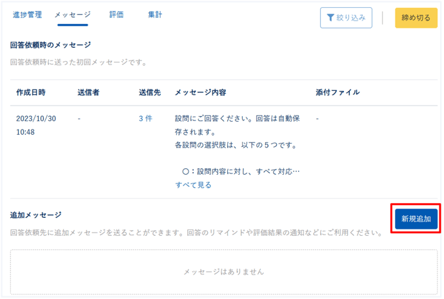Open the 3 件 recipients link
444x299 pixels.
pyautogui.click(x=146, y=119)
